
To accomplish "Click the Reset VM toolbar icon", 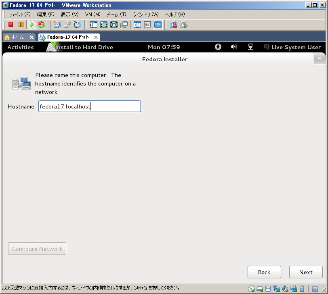I will point(41,25).
